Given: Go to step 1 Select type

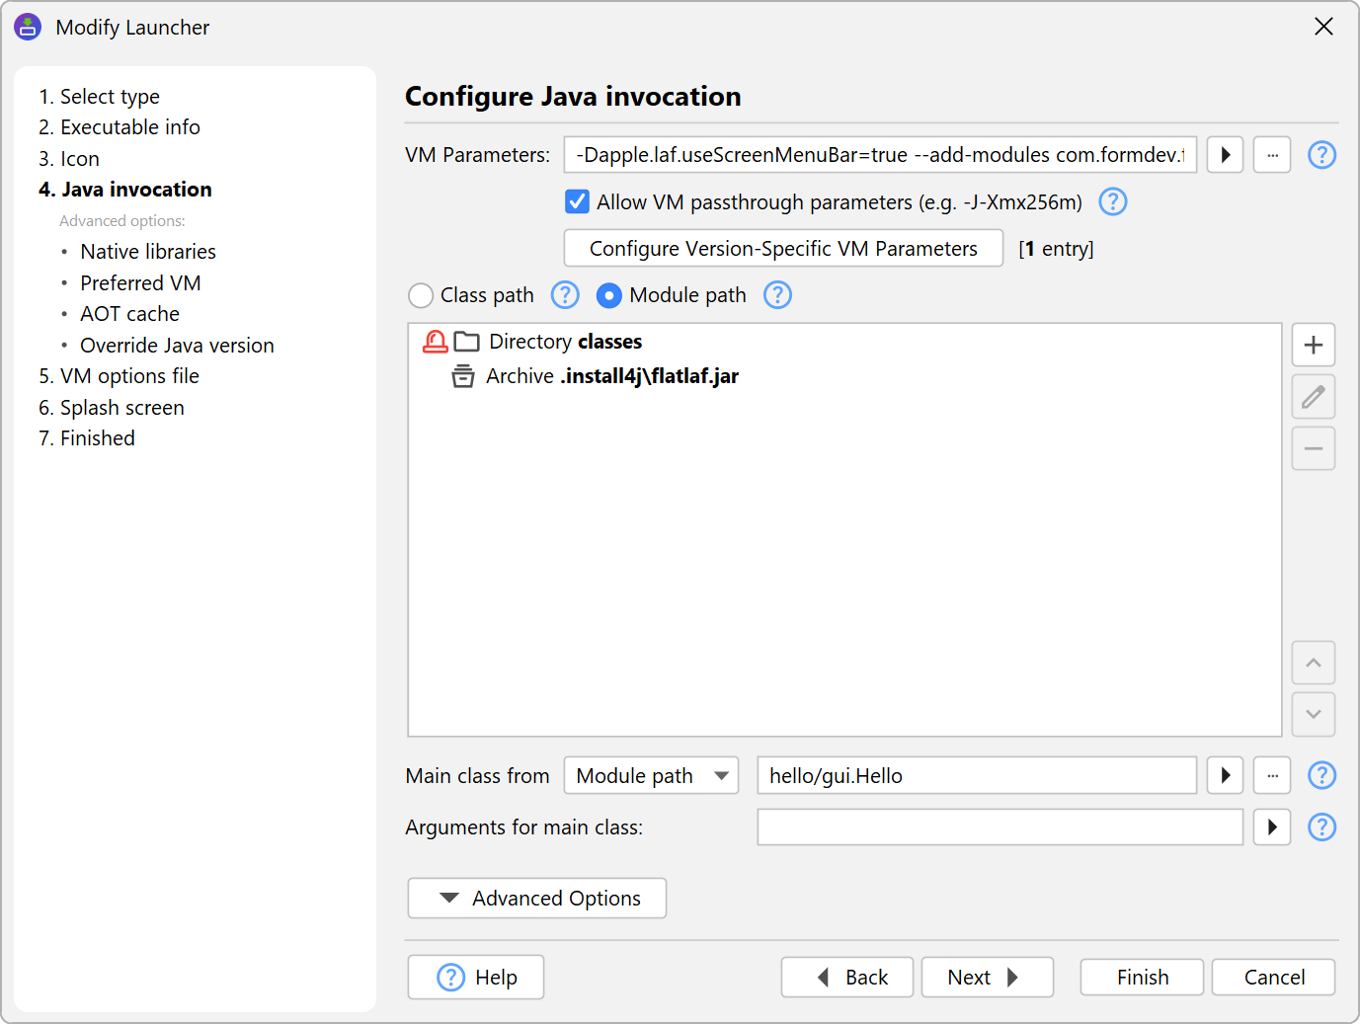Looking at the screenshot, I should point(99,97).
